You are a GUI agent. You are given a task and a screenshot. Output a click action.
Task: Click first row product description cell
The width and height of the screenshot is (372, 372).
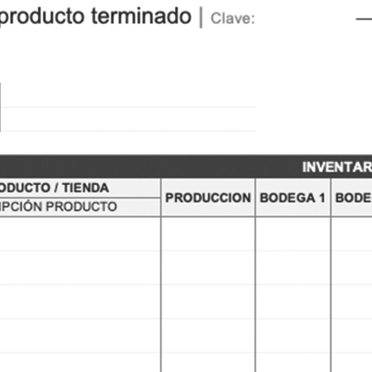pyautogui.click(x=79, y=234)
